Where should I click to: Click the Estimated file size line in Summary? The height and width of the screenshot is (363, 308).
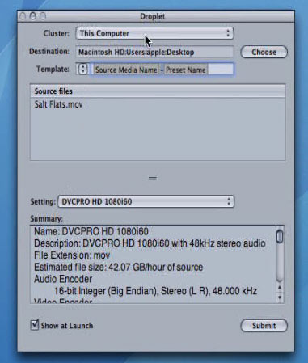point(118,268)
